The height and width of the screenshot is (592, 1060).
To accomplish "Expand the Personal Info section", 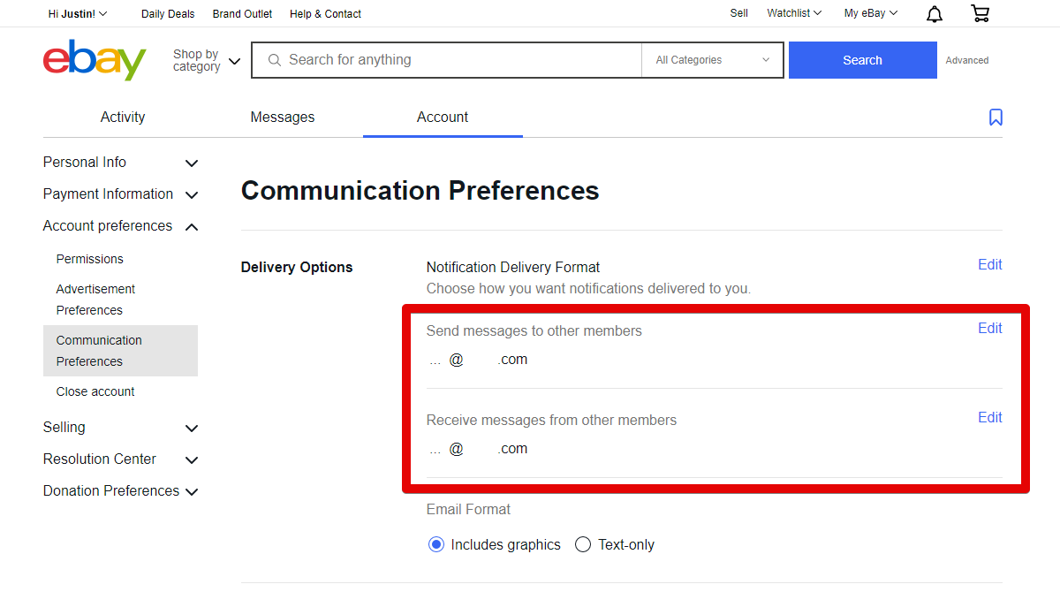I will click(121, 163).
